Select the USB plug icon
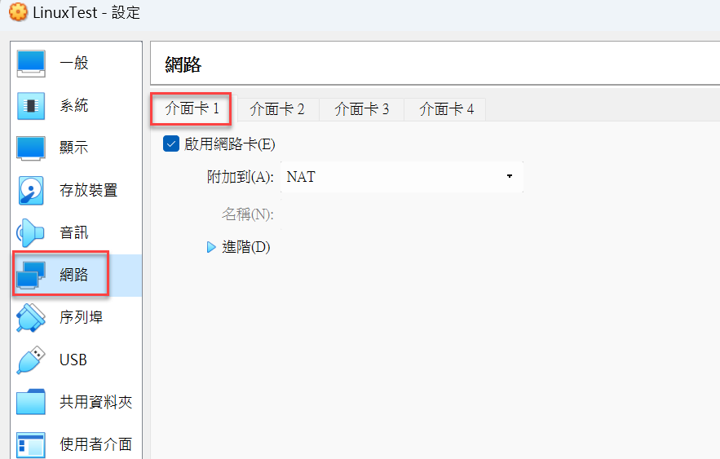Viewport: 720px width, 459px height. 31,360
